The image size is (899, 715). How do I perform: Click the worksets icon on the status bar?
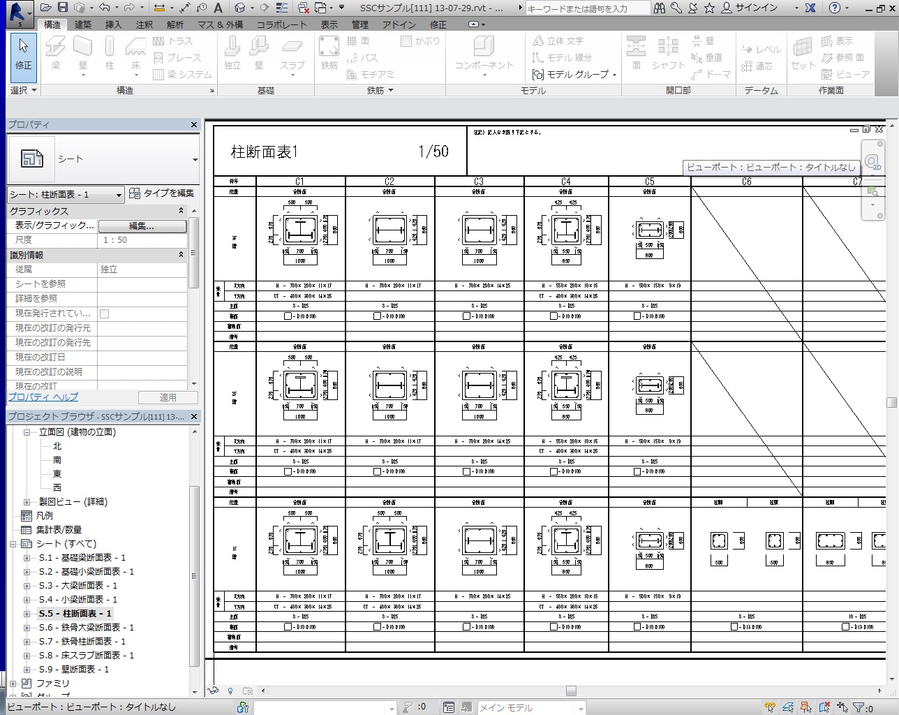243,707
